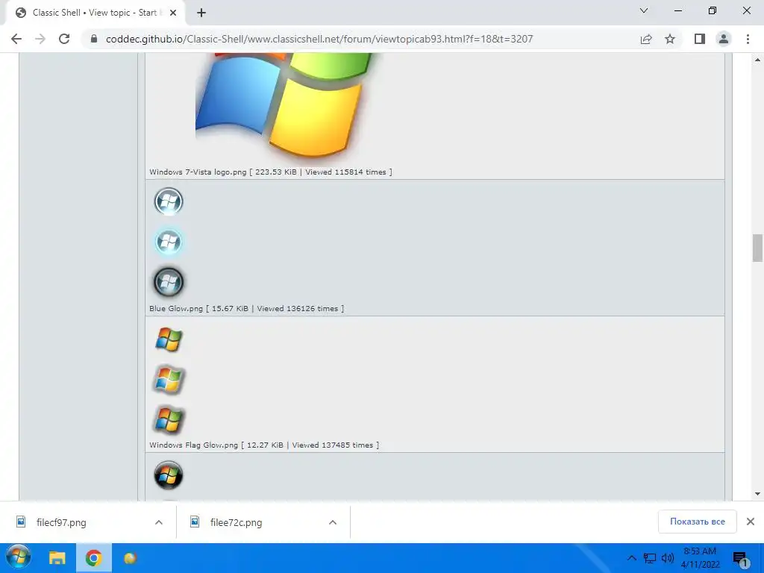
Task: Open a new browser tab
Action: click(201, 13)
